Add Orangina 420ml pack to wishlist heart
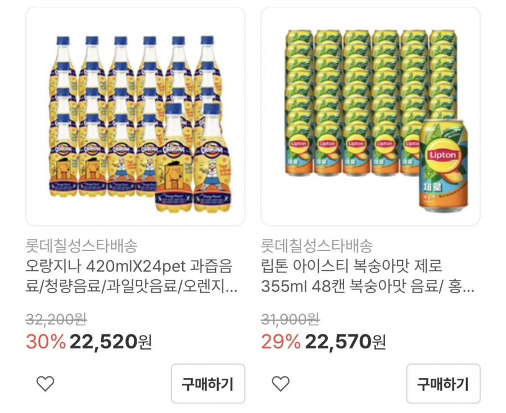The image size is (506, 413). click(x=45, y=384)
